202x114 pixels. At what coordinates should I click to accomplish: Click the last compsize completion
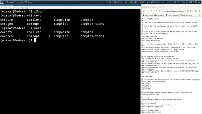(x=61, y=36)
